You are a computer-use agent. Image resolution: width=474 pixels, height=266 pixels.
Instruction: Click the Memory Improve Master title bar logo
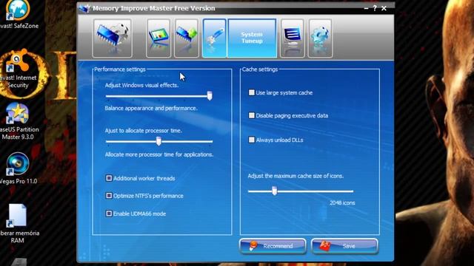84,8
